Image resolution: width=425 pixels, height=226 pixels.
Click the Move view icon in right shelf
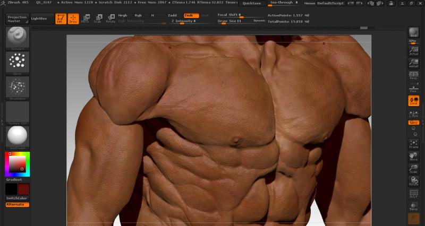[x=414, y=157]
